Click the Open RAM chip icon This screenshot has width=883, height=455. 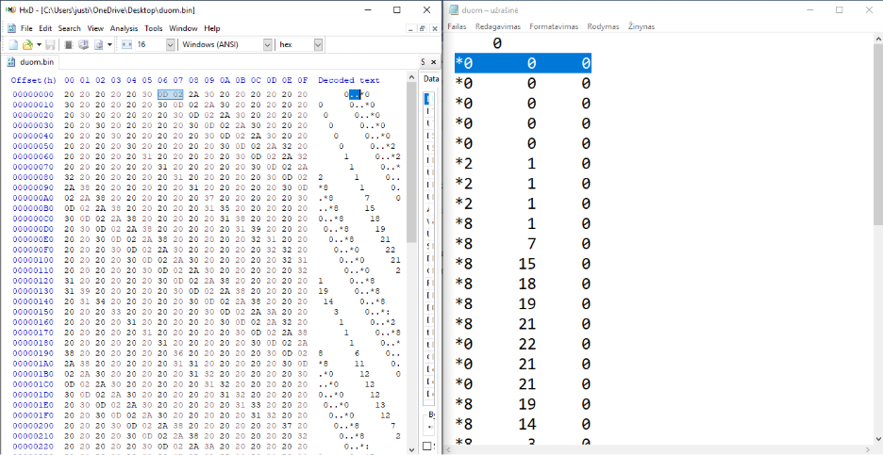pyautogui.click(x=70, y=44)
